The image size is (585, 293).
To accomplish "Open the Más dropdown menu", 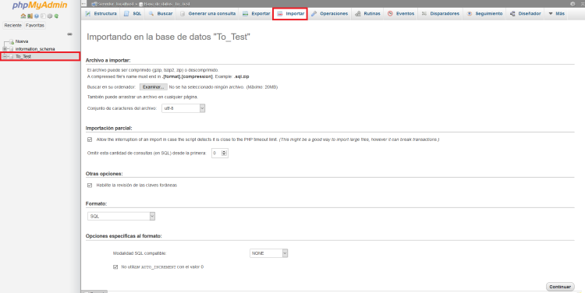I will point(556,13).
